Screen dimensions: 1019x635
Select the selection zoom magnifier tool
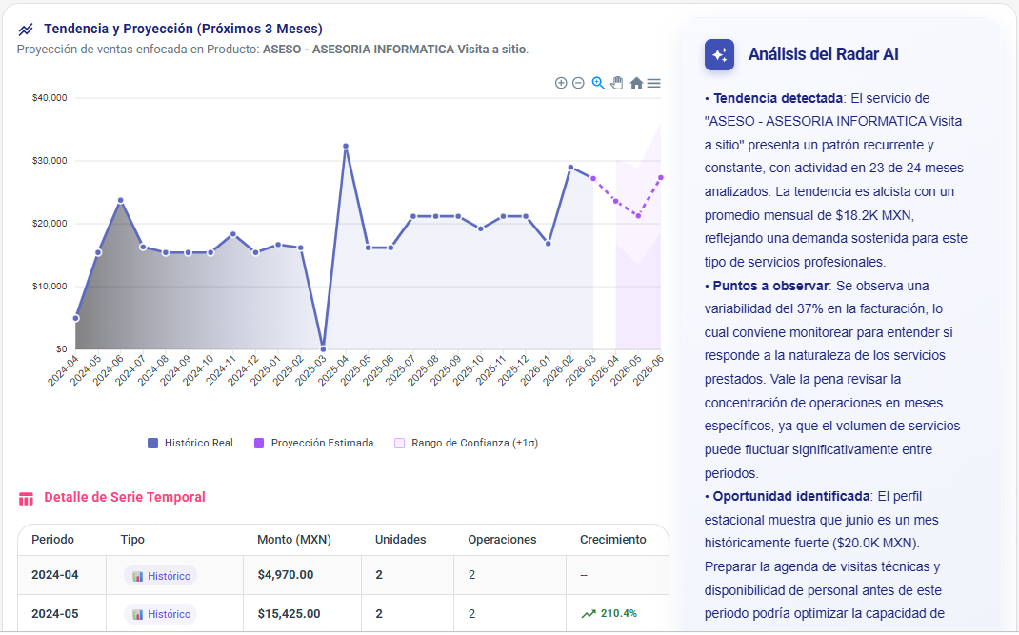click(x=597, y=83)
